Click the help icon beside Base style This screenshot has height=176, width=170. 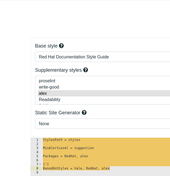[x=61, y=46]
